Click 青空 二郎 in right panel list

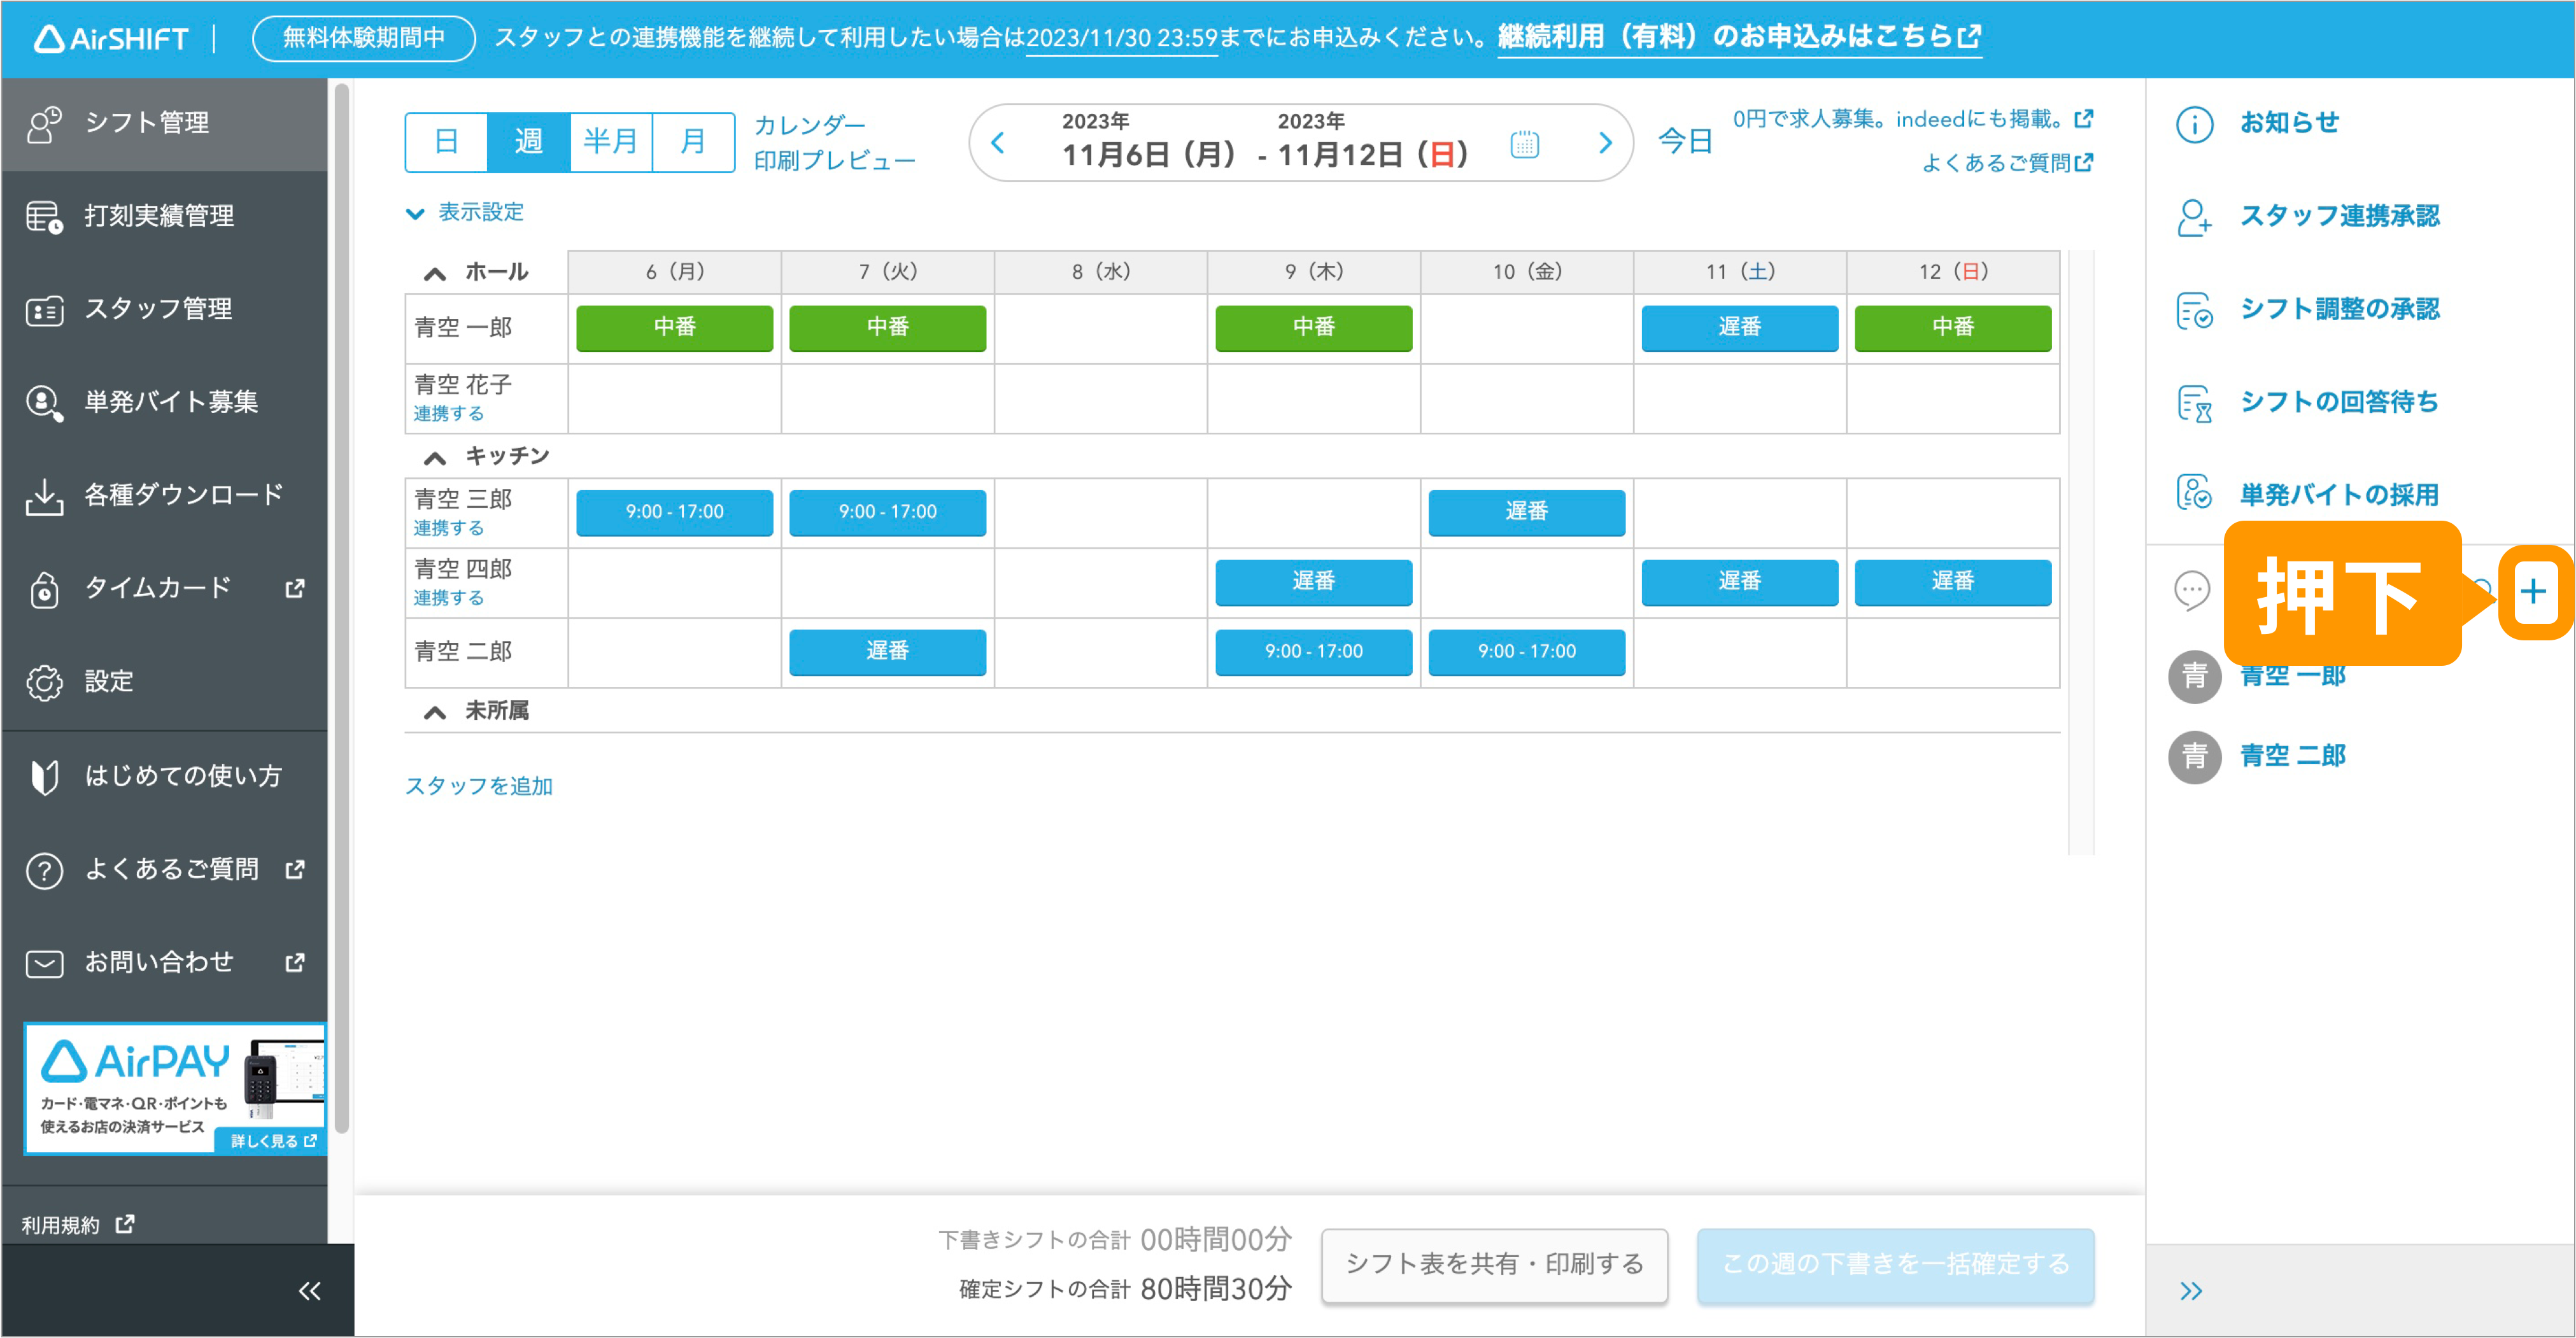(2292, 756)
